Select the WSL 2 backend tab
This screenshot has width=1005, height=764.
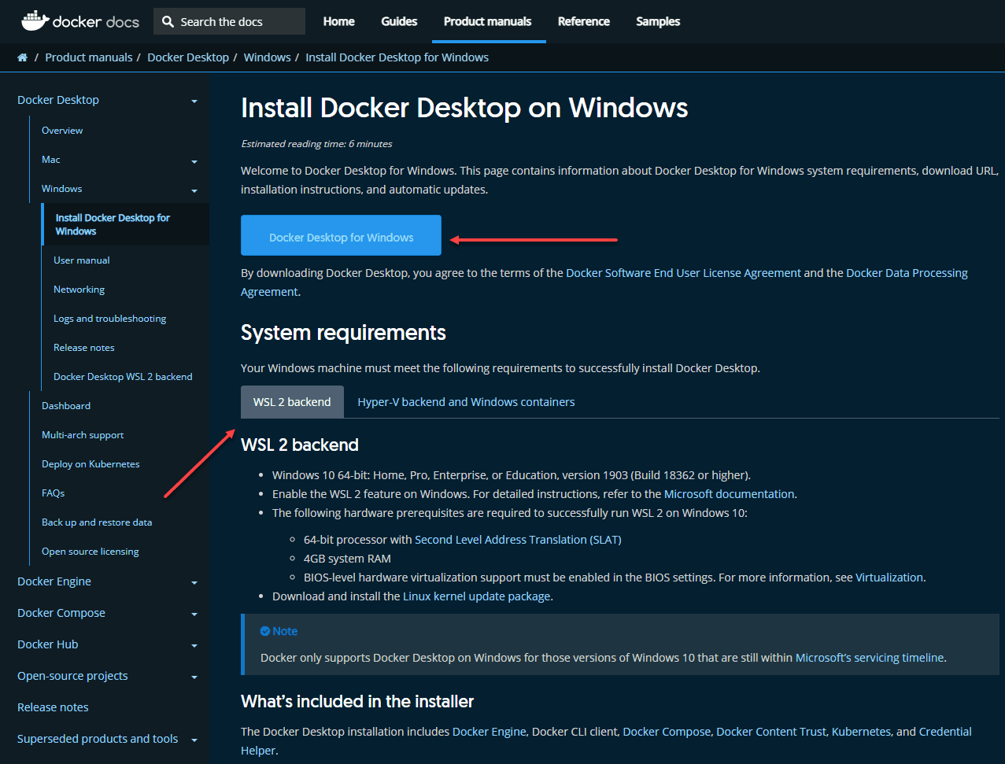tap(292, 401)
